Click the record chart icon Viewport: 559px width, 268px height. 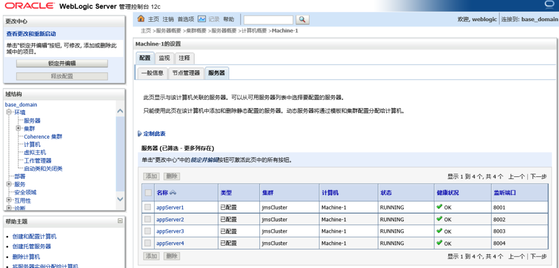(x=202, y=19)
